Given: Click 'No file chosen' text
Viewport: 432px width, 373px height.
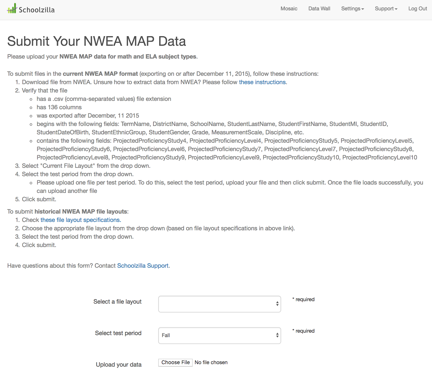Looking at the screenshot, I should click(x=211, y=362).
